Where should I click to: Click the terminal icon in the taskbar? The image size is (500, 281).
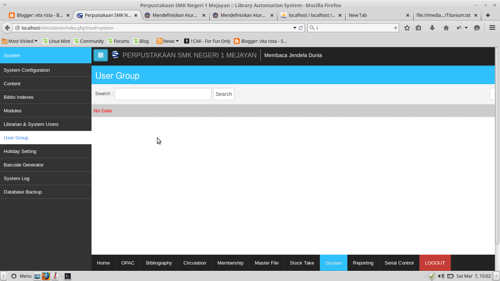point(68,276)
